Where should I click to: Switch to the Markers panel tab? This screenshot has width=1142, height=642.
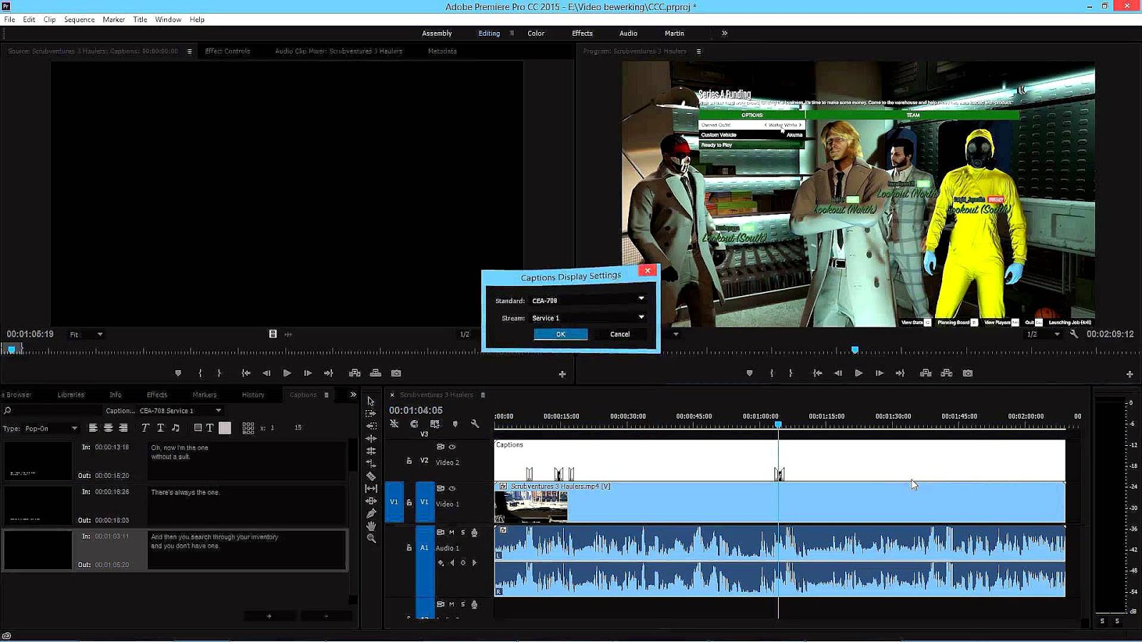[204, 394]
